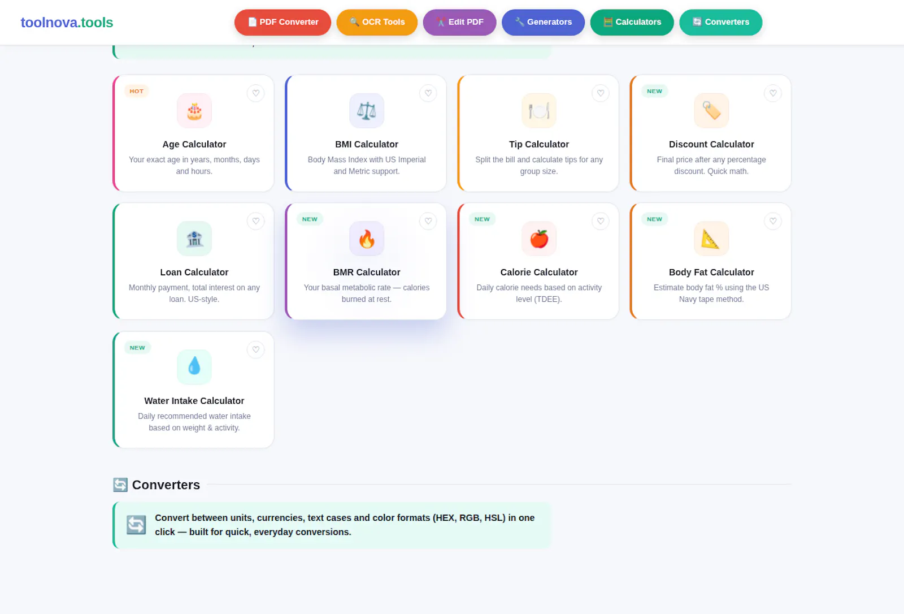Screen dimensions: 904x614
Task: Click the NEW badge on BMR Calculator
Action: coord(310,219)
